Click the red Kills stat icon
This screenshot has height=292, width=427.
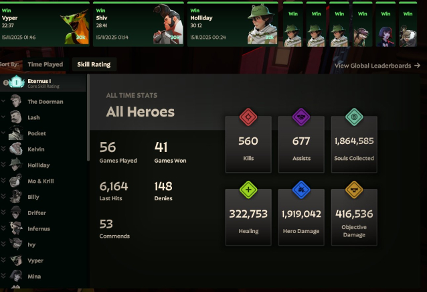tap(248, 117)
